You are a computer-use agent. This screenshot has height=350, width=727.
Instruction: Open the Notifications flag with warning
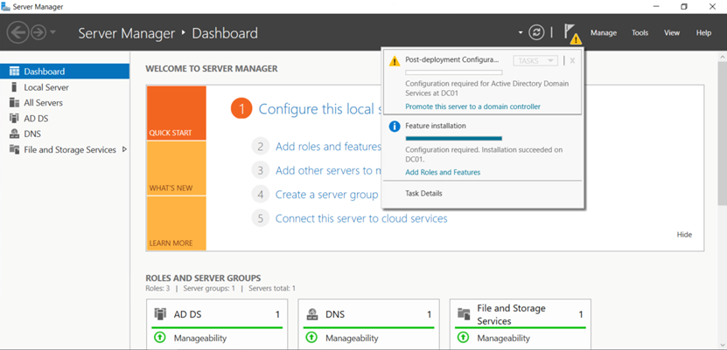coord(572,34)
